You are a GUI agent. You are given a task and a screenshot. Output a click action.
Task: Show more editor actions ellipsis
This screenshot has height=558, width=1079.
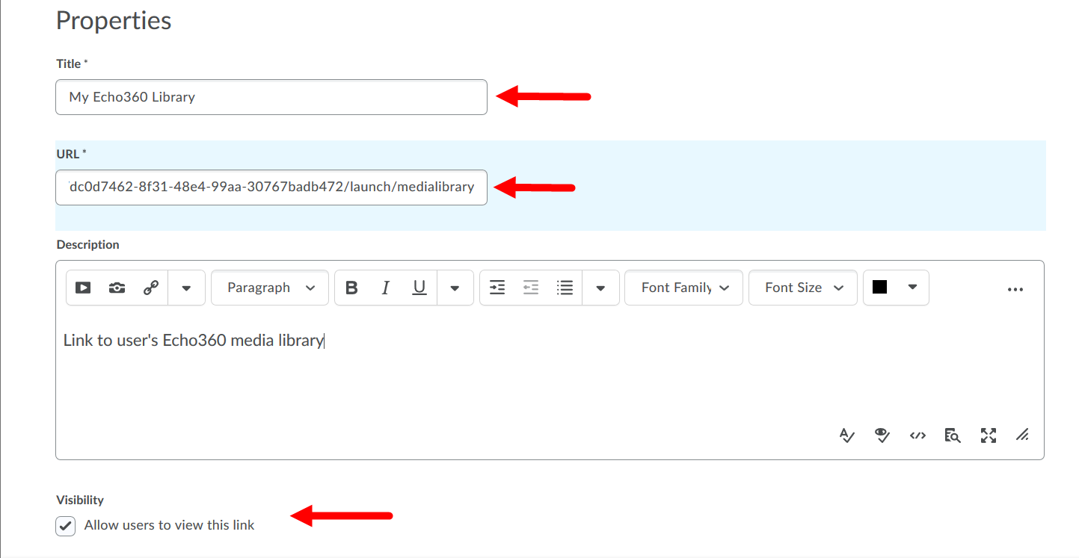pos(1015,289)
